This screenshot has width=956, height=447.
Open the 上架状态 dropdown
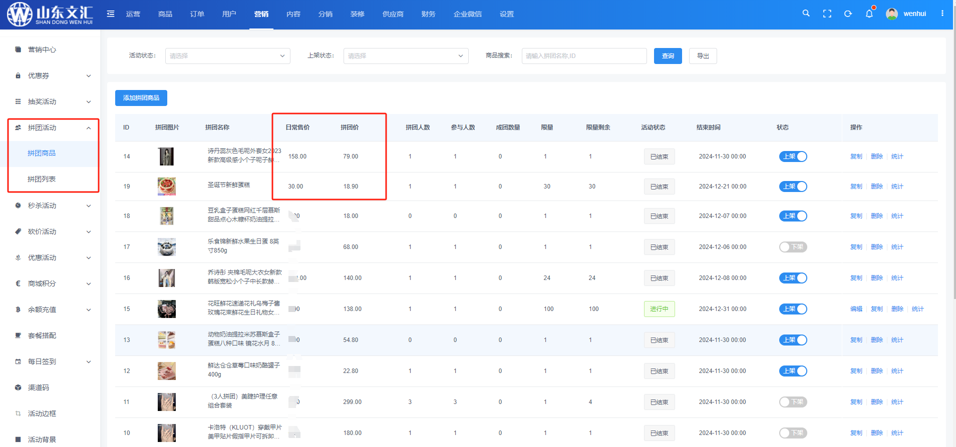pyautogui.click(x=406, y=56)
